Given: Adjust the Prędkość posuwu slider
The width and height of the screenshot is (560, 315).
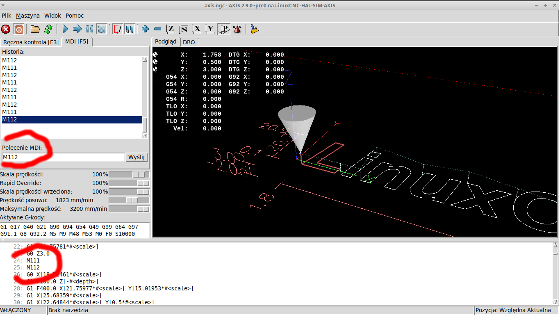Looking at the screenshot, I should tap(129, 200).
